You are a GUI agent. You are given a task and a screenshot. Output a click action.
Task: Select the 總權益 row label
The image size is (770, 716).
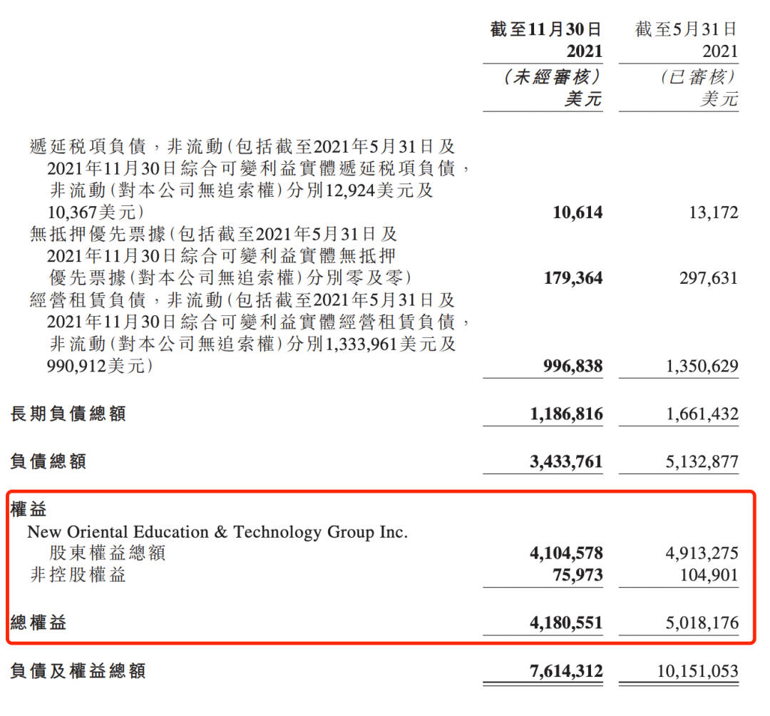pos(38,623)
